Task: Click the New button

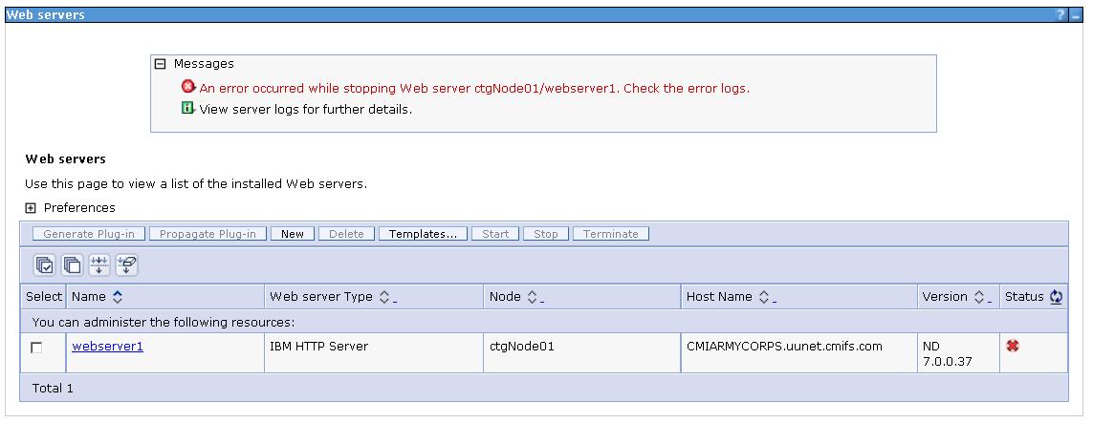Action: 292,234
